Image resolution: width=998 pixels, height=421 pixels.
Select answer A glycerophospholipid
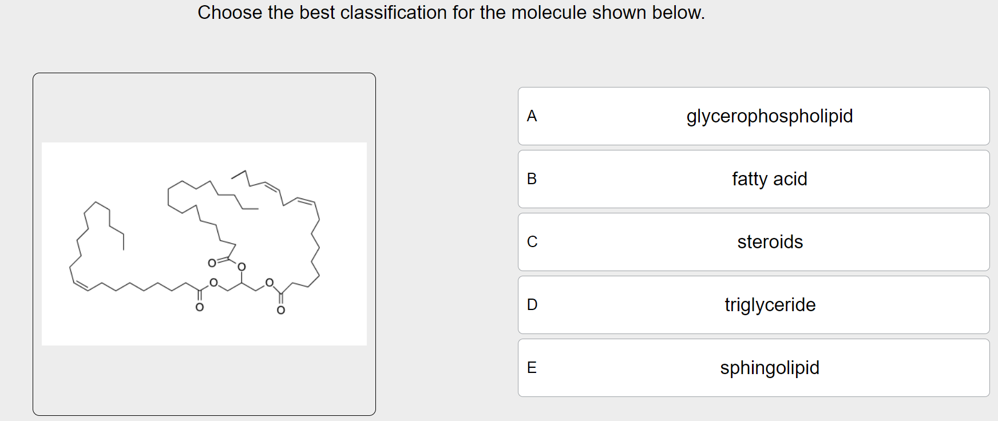[769, 116]
